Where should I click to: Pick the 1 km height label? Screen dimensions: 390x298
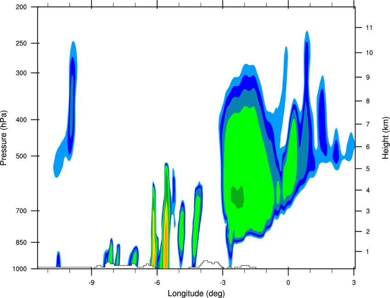click(x=368, y=252)
